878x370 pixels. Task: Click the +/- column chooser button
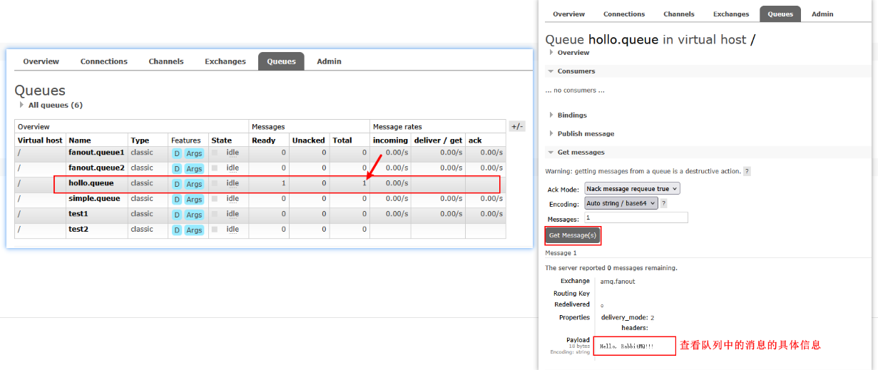pos(516,126)
